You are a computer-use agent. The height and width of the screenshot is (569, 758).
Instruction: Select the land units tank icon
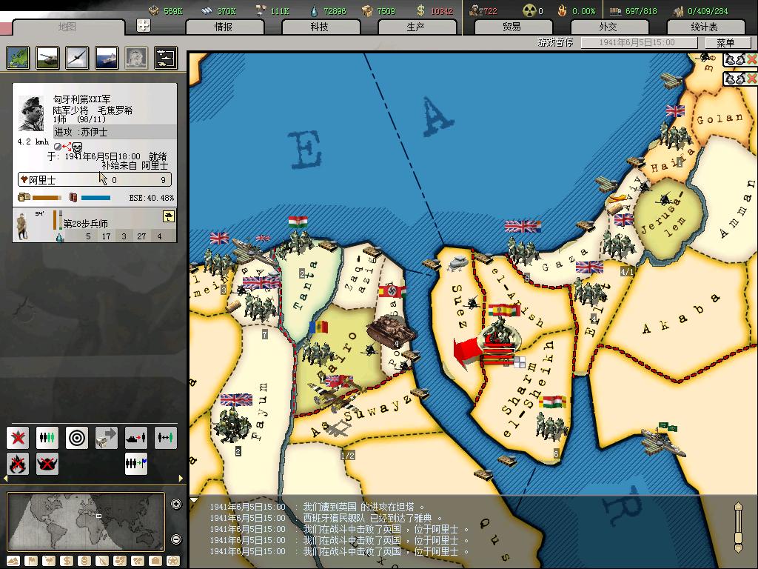click(47, 58)
